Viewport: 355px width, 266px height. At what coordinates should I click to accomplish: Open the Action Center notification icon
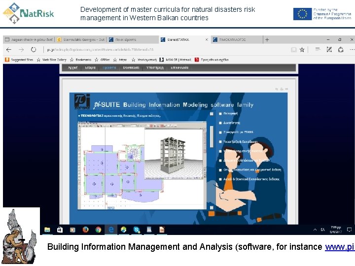coord(350,230)
